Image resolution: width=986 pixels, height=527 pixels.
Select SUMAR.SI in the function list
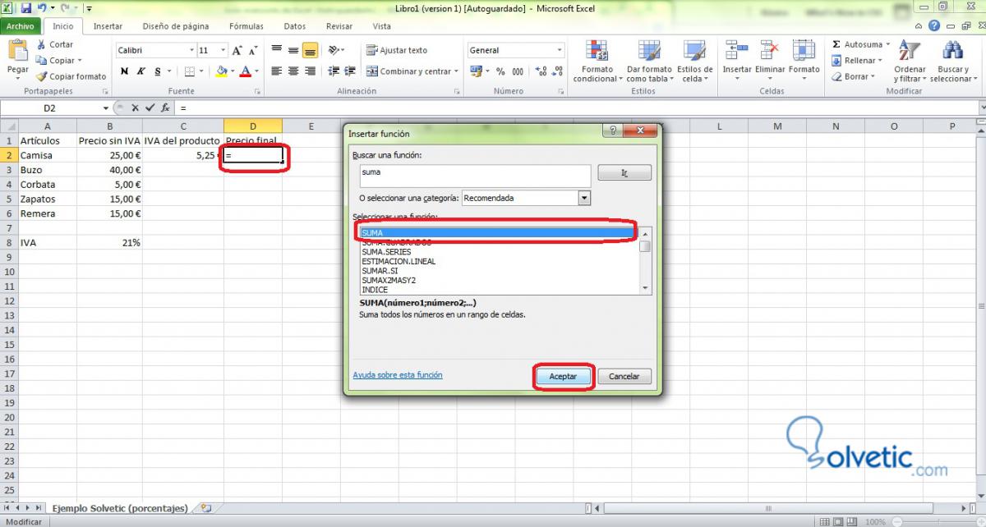tap(499, 271)
